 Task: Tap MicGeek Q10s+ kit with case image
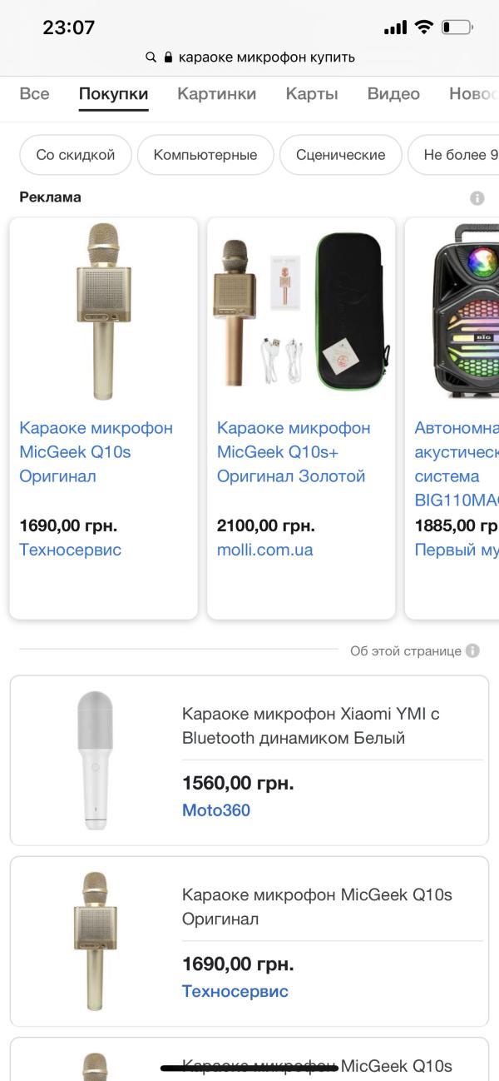pyautogui.click(x=301, y=311)
